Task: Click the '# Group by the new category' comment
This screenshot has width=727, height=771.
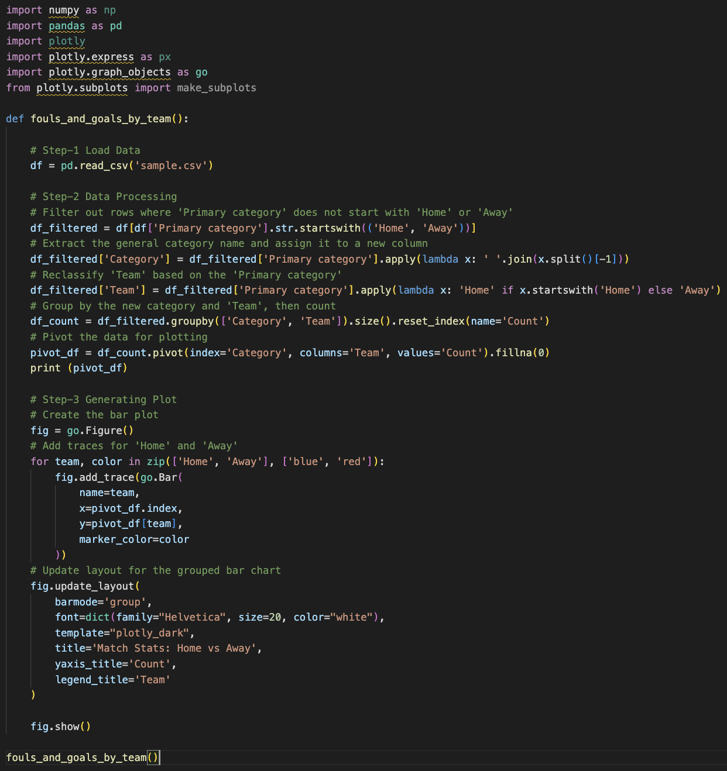Action: (x=183, y=306)
